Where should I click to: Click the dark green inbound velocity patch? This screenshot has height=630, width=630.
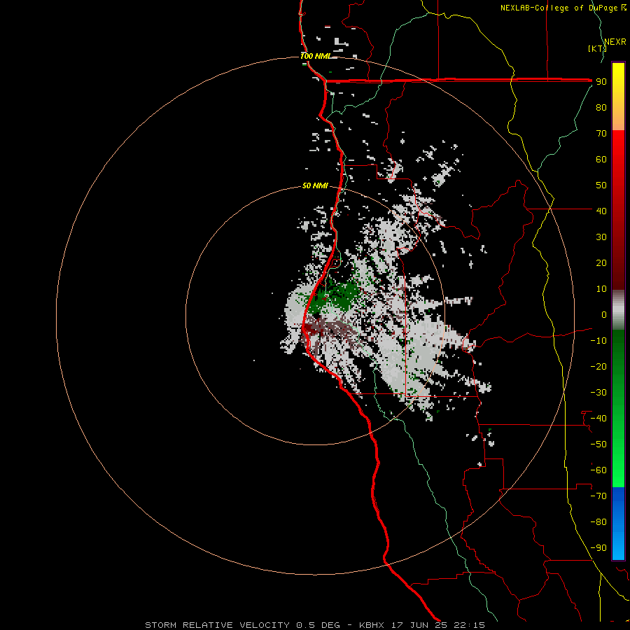point(342,295)
